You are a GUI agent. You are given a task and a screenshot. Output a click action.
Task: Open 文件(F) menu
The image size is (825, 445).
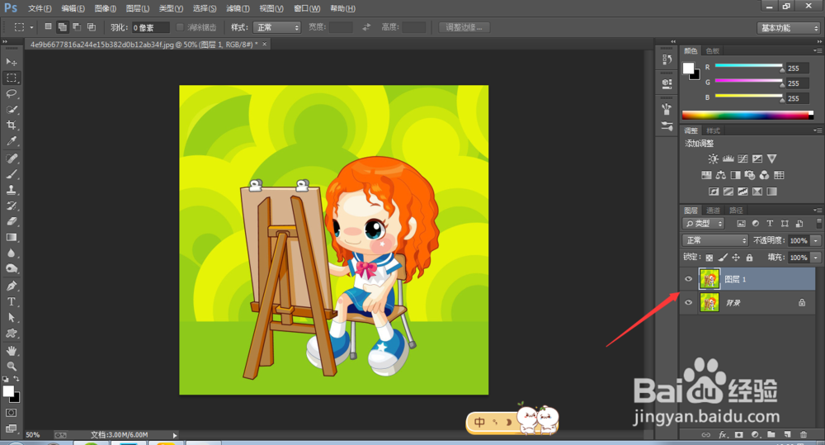click(40, 8)
